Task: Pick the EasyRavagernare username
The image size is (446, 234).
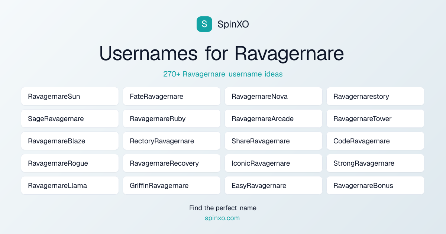Action: tap(274, 185)
